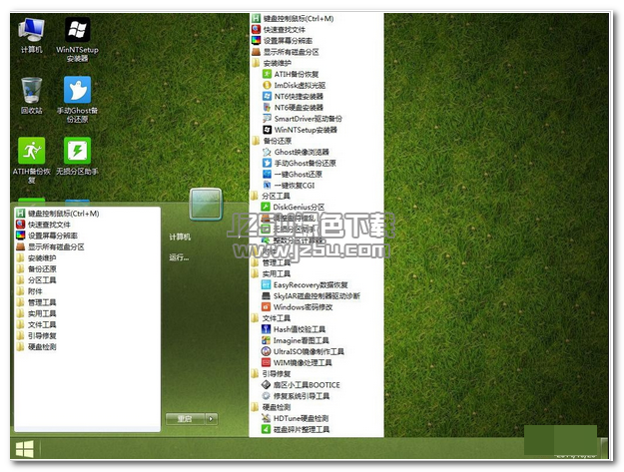The height and width of the screenshot is (472, 624).
Task: Launch ImDisk虚拟光驱 from program list
Action: click(295, 86)
